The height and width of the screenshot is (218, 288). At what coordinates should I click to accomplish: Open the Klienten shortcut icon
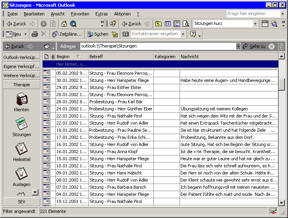[22, 99]
